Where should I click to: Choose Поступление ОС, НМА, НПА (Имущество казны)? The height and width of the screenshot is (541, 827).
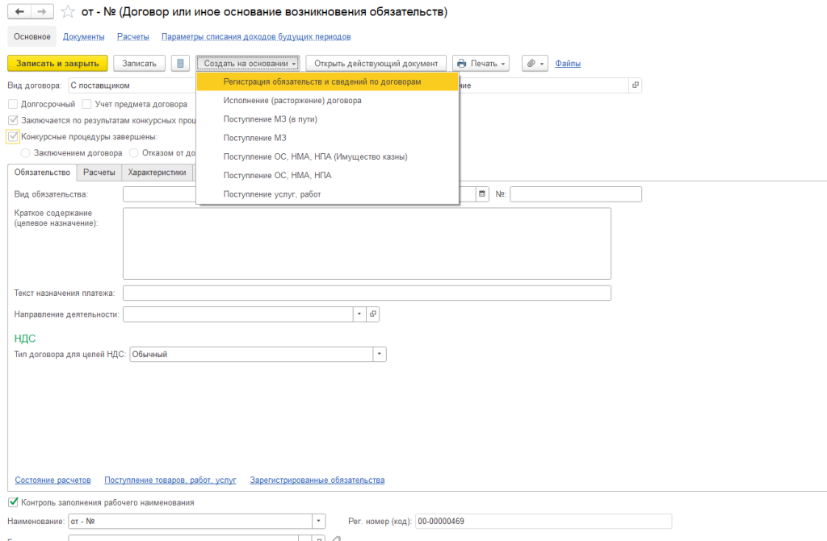point(327,156)
